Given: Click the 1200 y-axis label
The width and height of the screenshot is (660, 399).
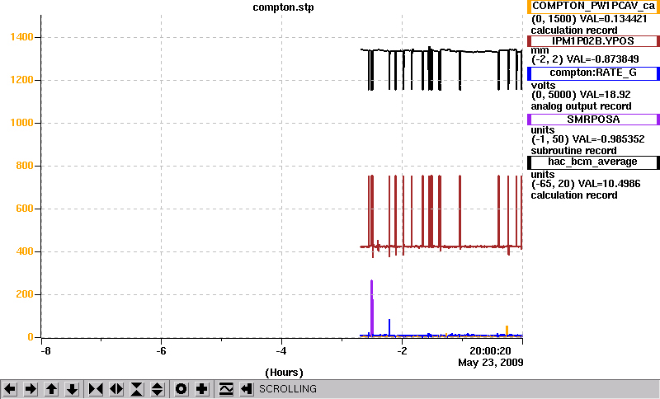Looking at the screenshot, I should (22, 80).
